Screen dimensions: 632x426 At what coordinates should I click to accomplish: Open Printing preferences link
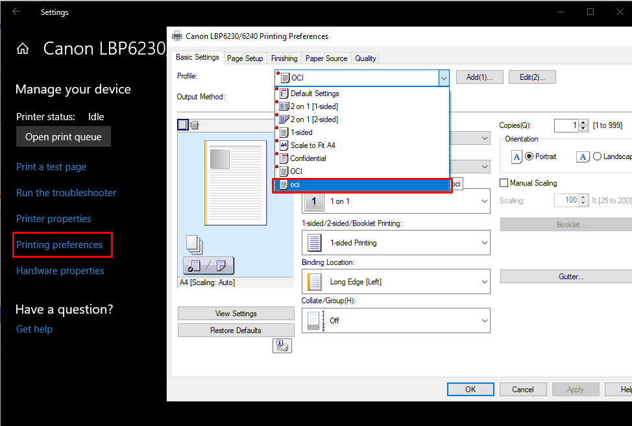click(59, 244)
